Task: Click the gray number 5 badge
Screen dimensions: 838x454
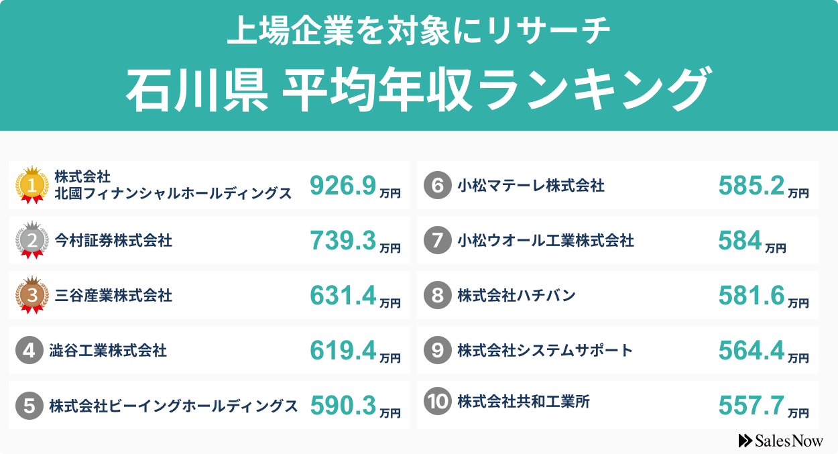Action: click(x=29, y=406)
